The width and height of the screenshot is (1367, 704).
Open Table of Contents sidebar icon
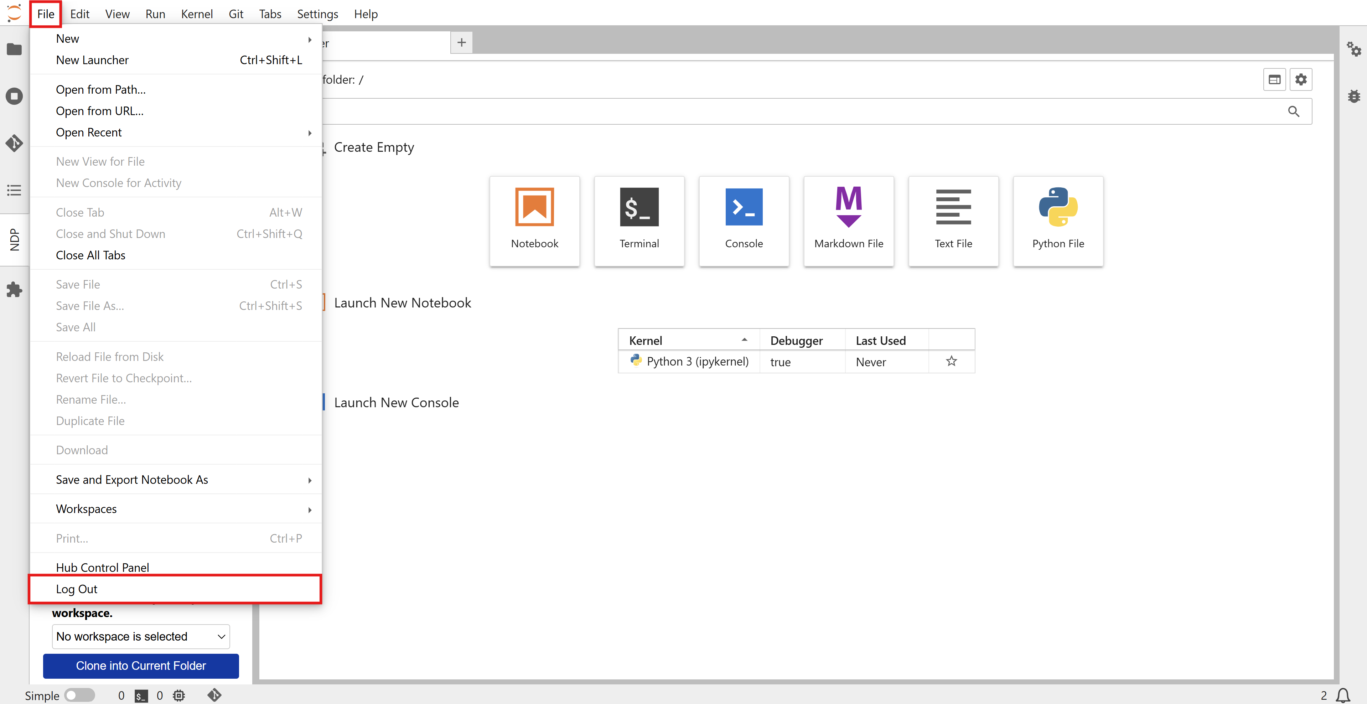tap(14, 190)
